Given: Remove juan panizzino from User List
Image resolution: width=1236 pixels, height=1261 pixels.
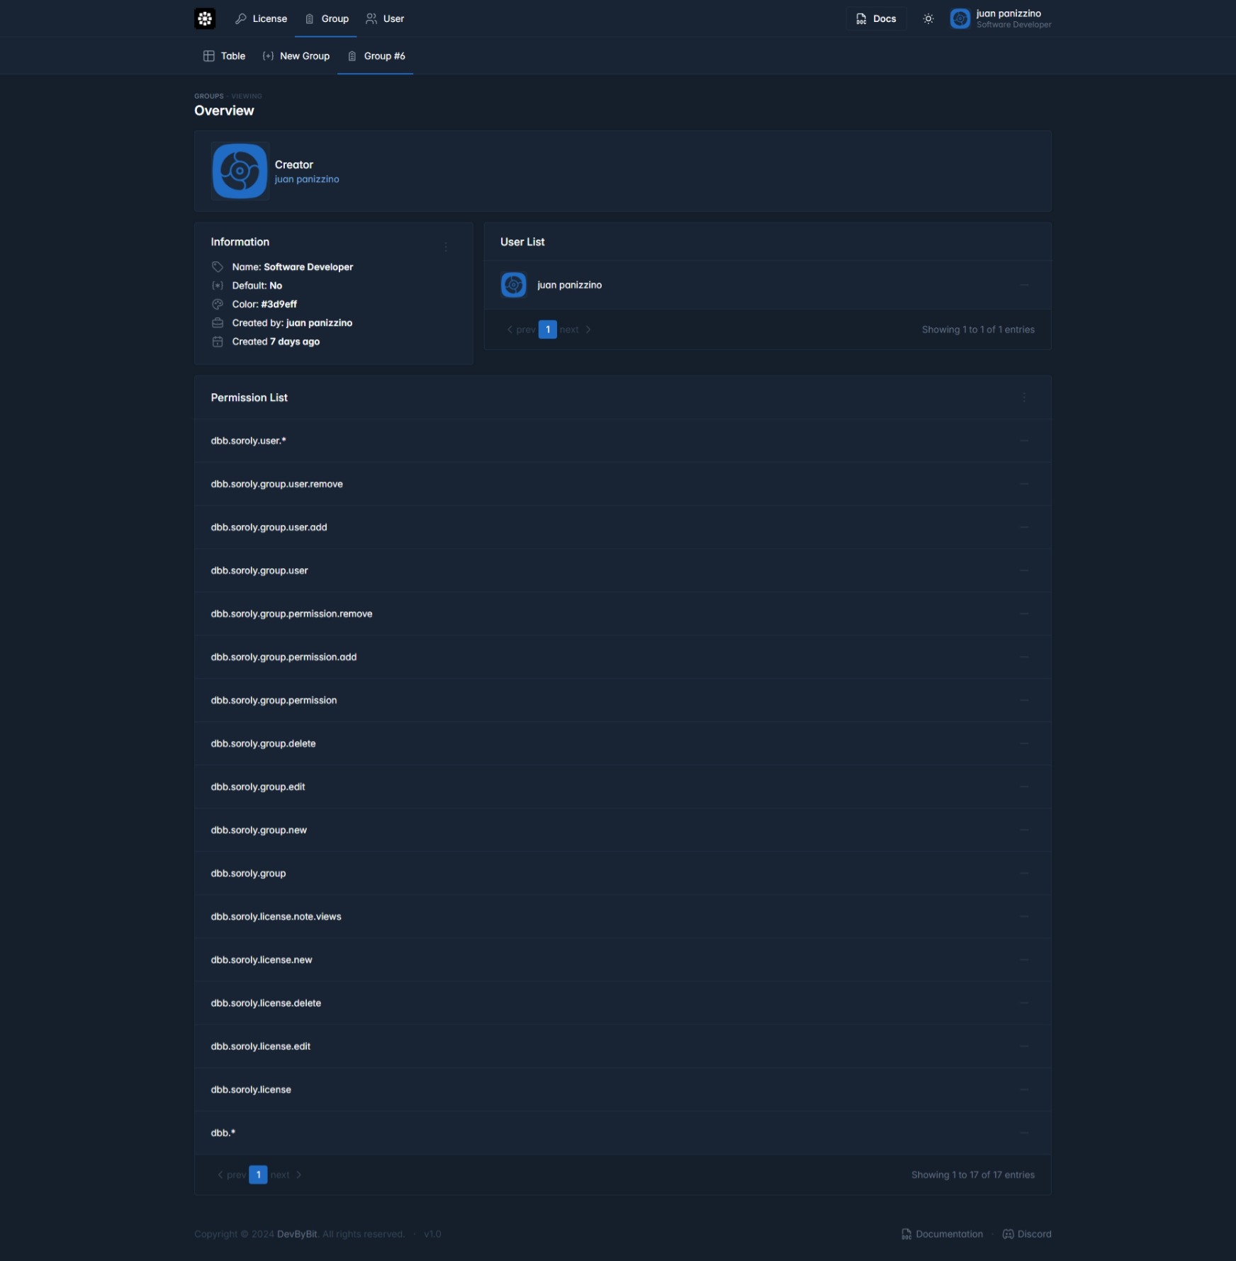Looking at the screenshot, I should coord(1024,285).
